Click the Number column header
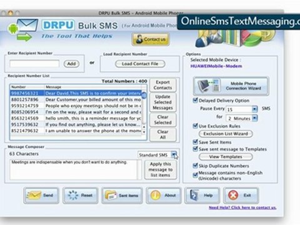Viewport: 300px width, 225px height. click(x=27, y=87)
